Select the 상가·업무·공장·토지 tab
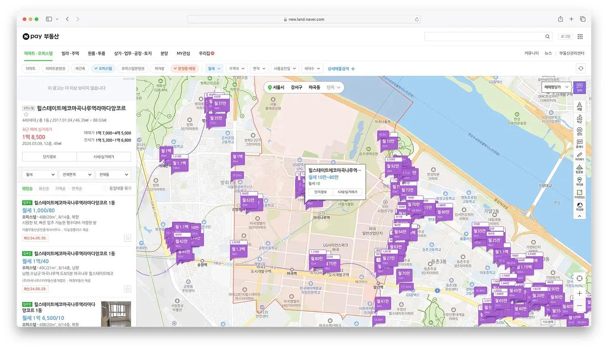The image size is (608, 349). (x=133, y=53)
